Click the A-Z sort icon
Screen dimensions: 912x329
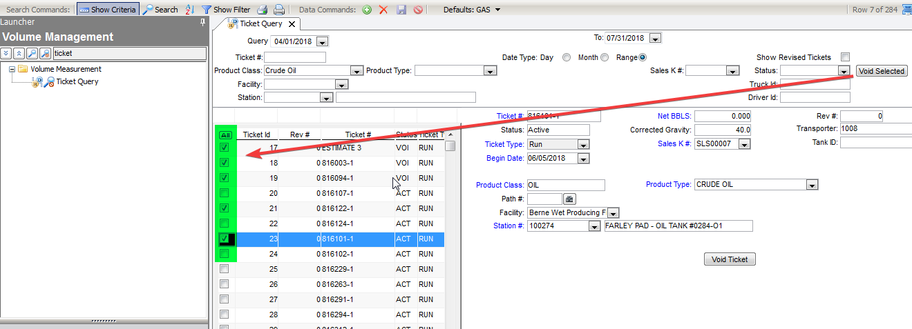click(x=189, y=10)
